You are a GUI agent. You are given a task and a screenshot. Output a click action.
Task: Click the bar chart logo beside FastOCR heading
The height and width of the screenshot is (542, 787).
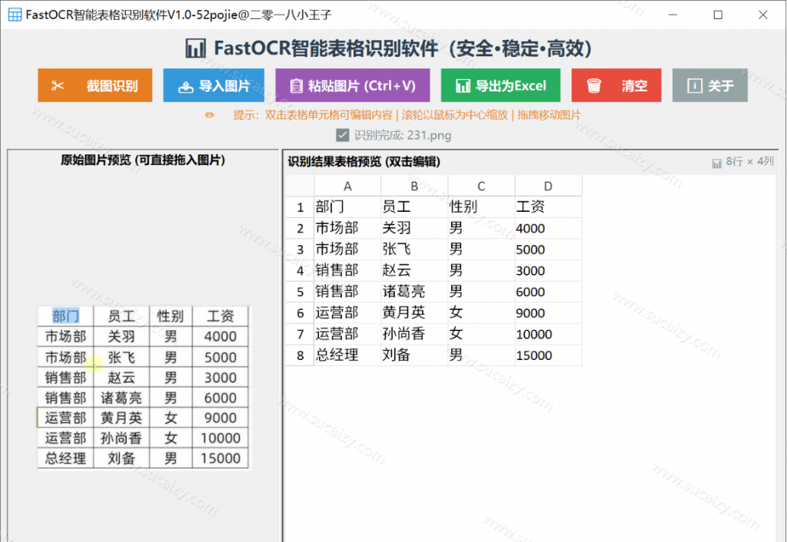tap(195, 48)
